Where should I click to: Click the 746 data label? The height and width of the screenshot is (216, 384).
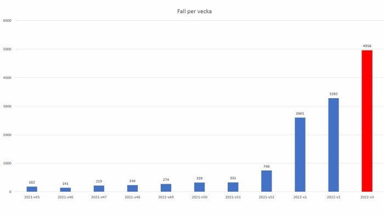click(267, 166)
